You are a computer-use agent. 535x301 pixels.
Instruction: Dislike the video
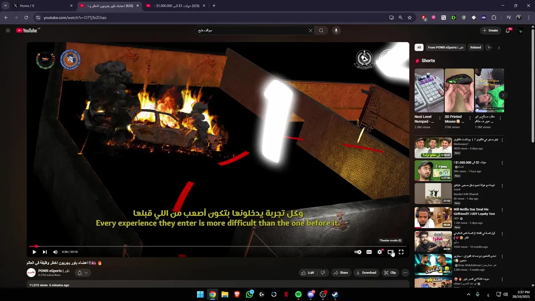(x=323, y=273)
